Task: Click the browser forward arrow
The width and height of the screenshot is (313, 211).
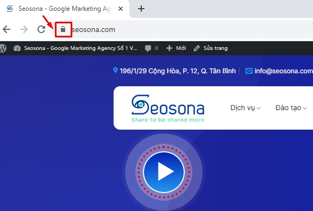Action: 24,29
